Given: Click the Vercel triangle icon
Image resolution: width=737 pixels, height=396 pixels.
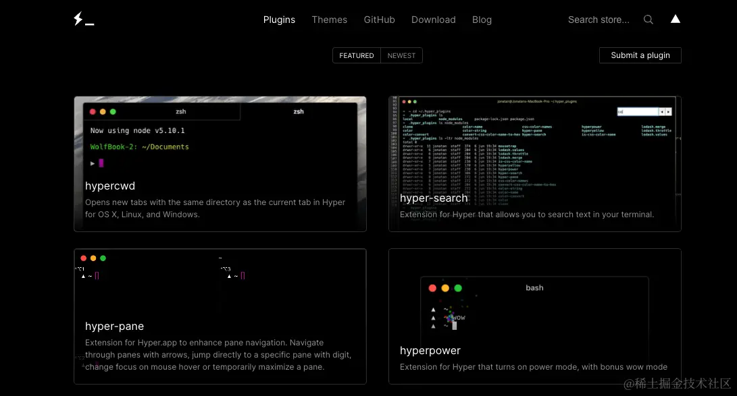Looking at the screenshot, I should (x=676, y=19).
